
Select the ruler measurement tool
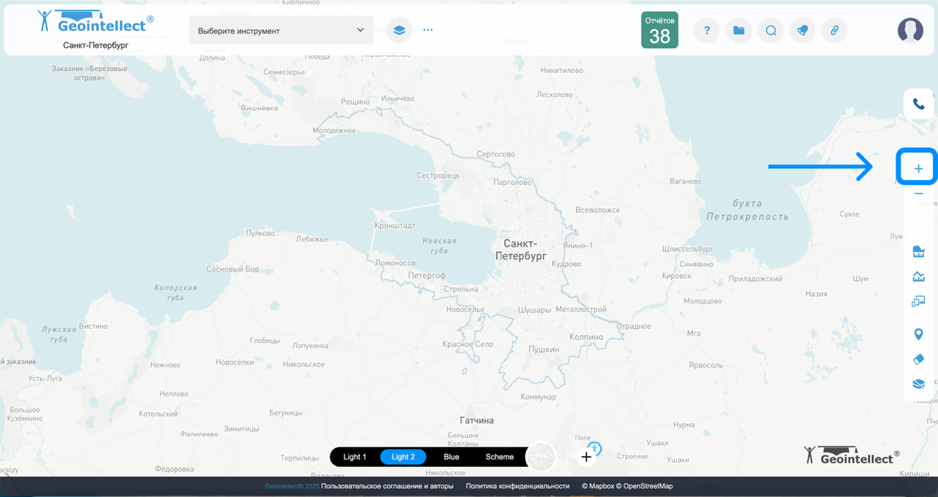[918, 253]
